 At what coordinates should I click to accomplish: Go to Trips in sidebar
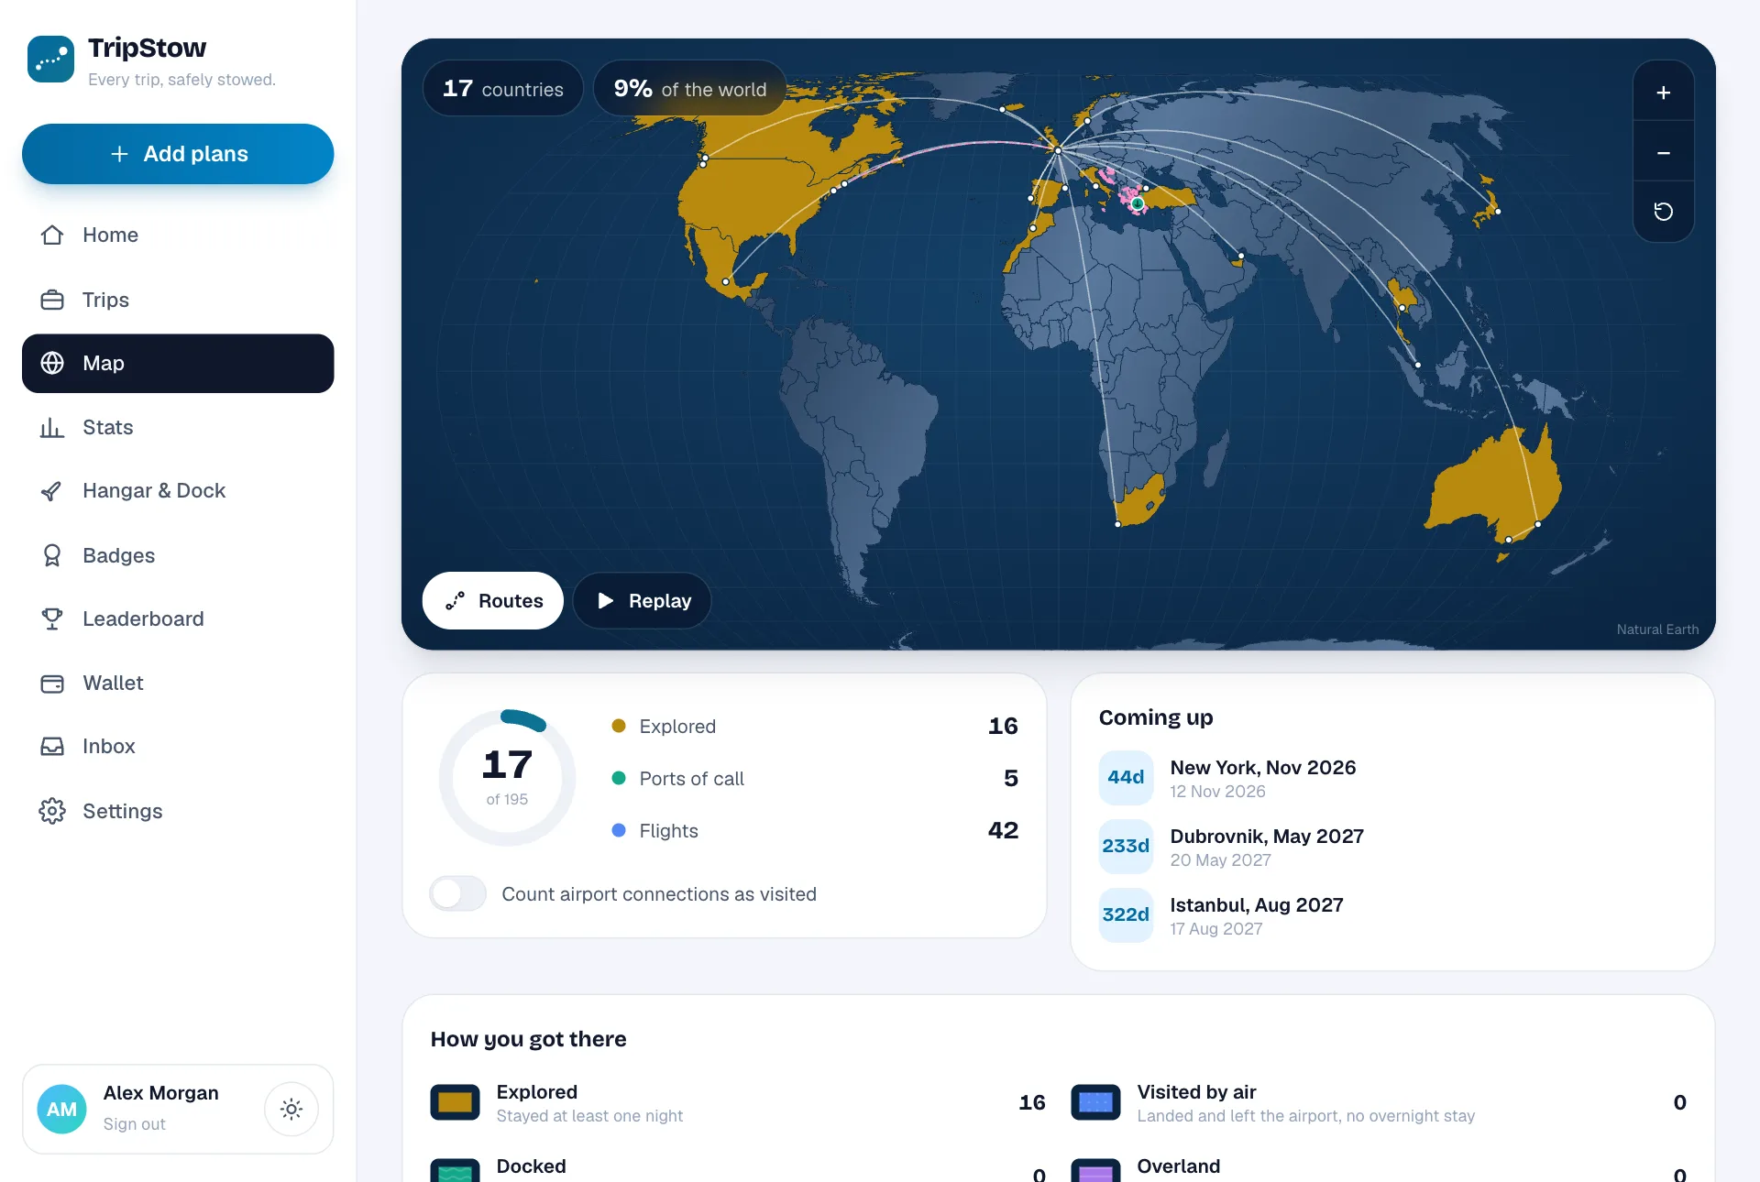tap(178, 300)
